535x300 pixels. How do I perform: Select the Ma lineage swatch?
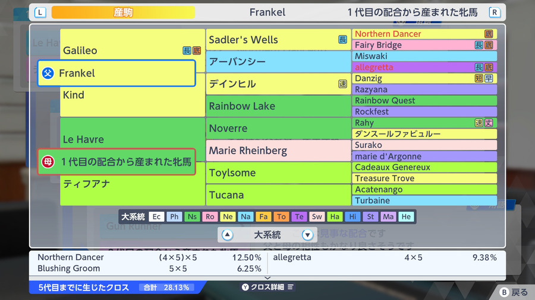(x=388, y=216)
